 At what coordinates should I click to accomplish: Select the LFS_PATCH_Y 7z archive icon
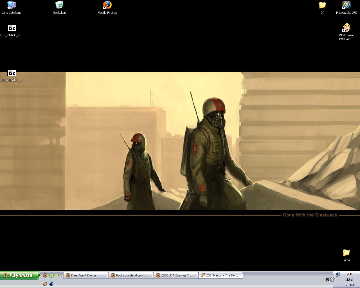pyautogui.click(x=12, y=30)
